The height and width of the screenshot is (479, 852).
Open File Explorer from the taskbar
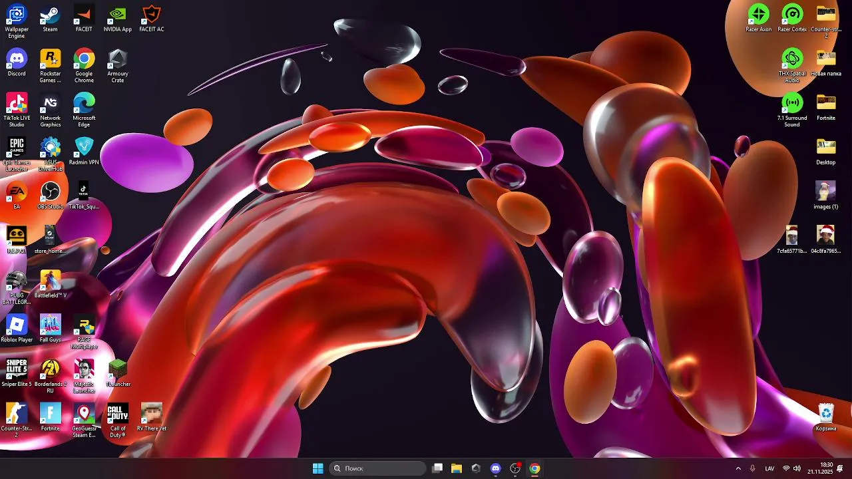pyautogui.click(x=457, y=468)
